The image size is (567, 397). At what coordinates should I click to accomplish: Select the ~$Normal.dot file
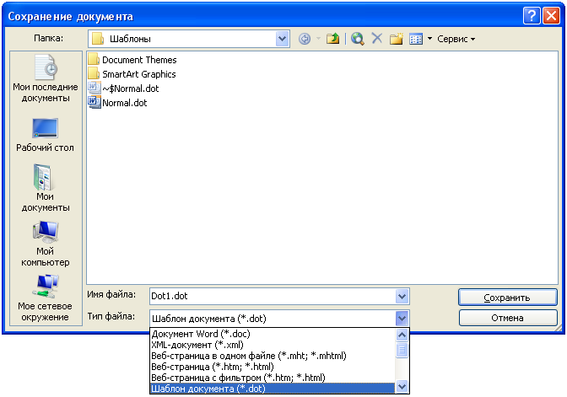tap(124, 89)
